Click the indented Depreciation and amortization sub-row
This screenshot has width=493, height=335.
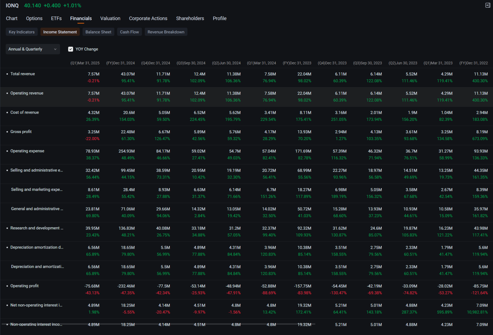pos(37,267)
